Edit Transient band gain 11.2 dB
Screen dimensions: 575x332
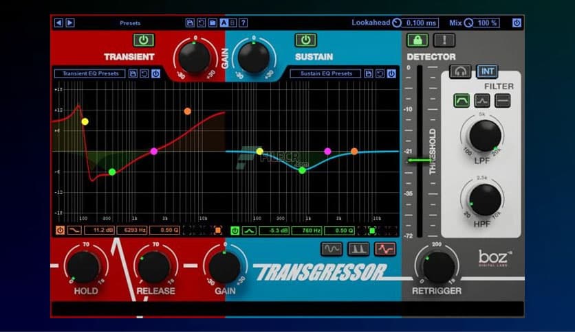click(99, 230)
